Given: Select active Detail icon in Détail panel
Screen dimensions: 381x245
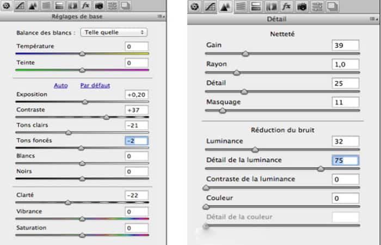Looking at the screenshot, I should tap(225, 7).
